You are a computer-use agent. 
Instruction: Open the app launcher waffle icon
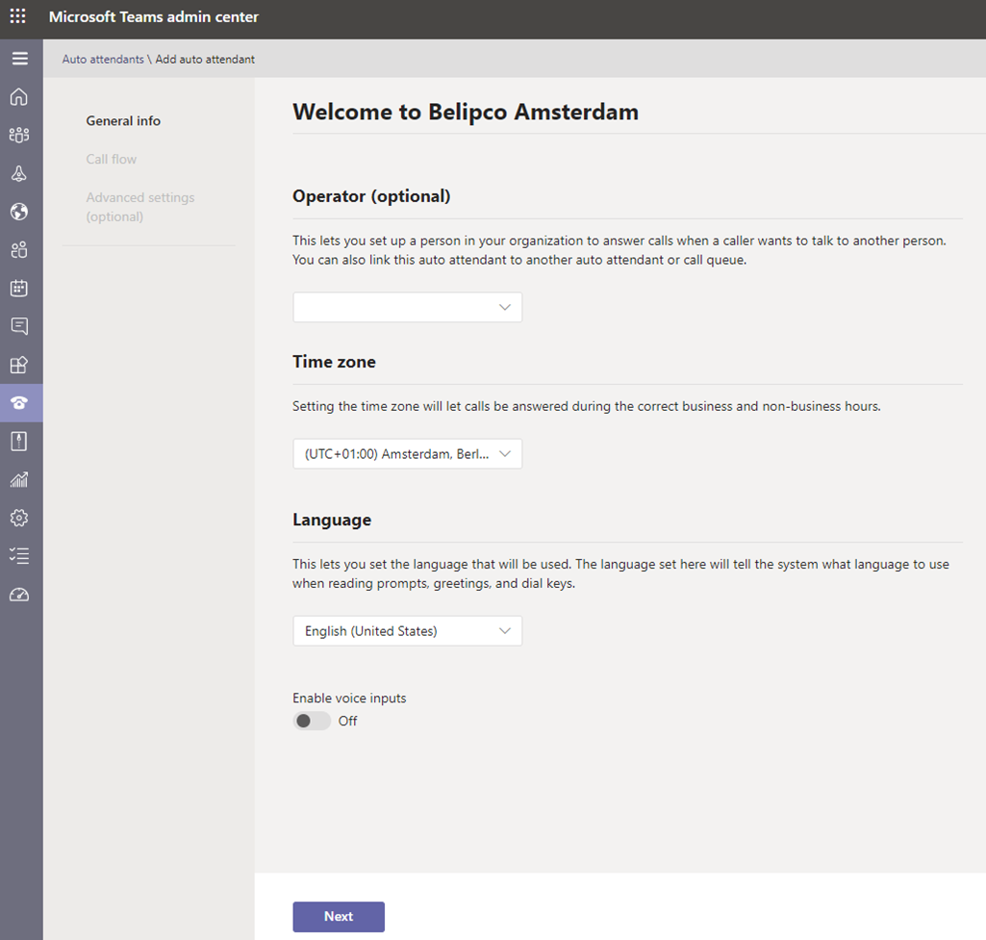[x=18, y=17]
